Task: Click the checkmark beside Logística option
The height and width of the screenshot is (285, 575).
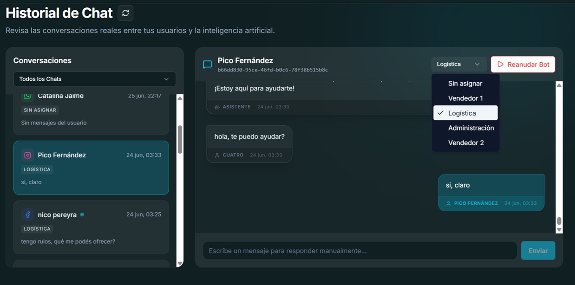Action: pyautogui.click(x=440, y=113)
